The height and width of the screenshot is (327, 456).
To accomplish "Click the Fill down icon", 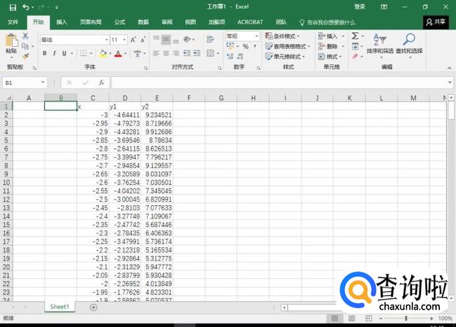I will point(355,46).
